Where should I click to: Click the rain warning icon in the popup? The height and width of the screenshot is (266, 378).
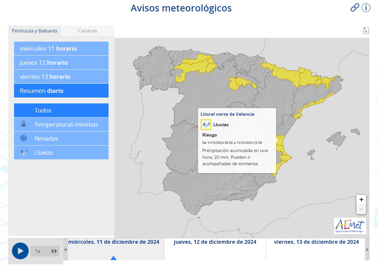[206, 124]
